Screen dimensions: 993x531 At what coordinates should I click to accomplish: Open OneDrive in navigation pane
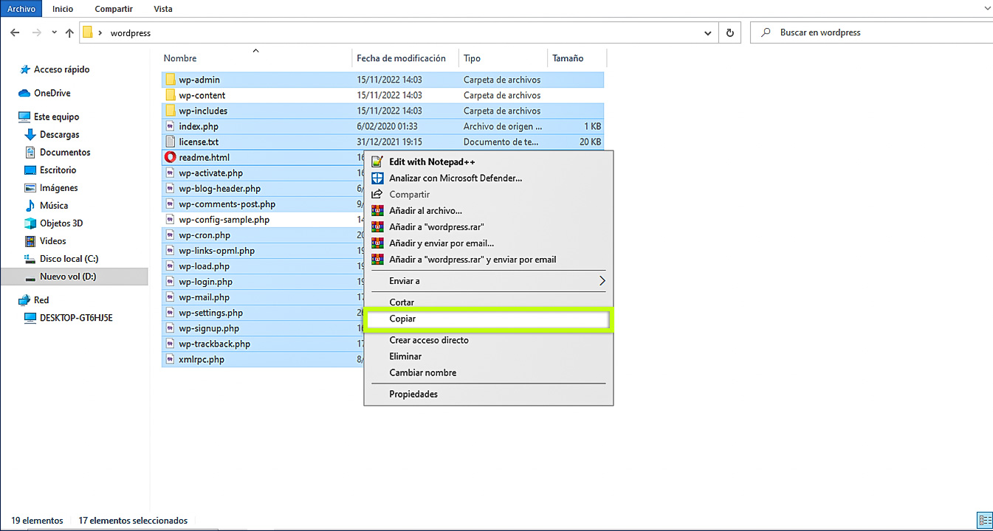click(52, 93)
